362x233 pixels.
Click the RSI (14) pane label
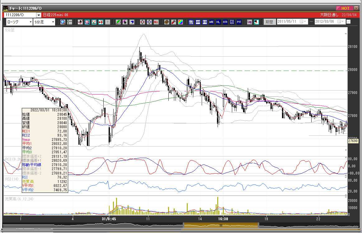(12, 179)
